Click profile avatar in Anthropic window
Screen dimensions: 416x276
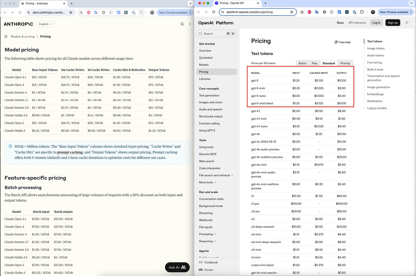152,12
